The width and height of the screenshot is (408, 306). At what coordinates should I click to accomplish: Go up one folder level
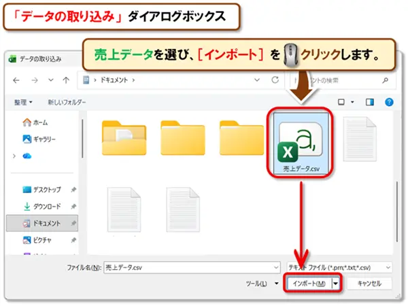66,80
